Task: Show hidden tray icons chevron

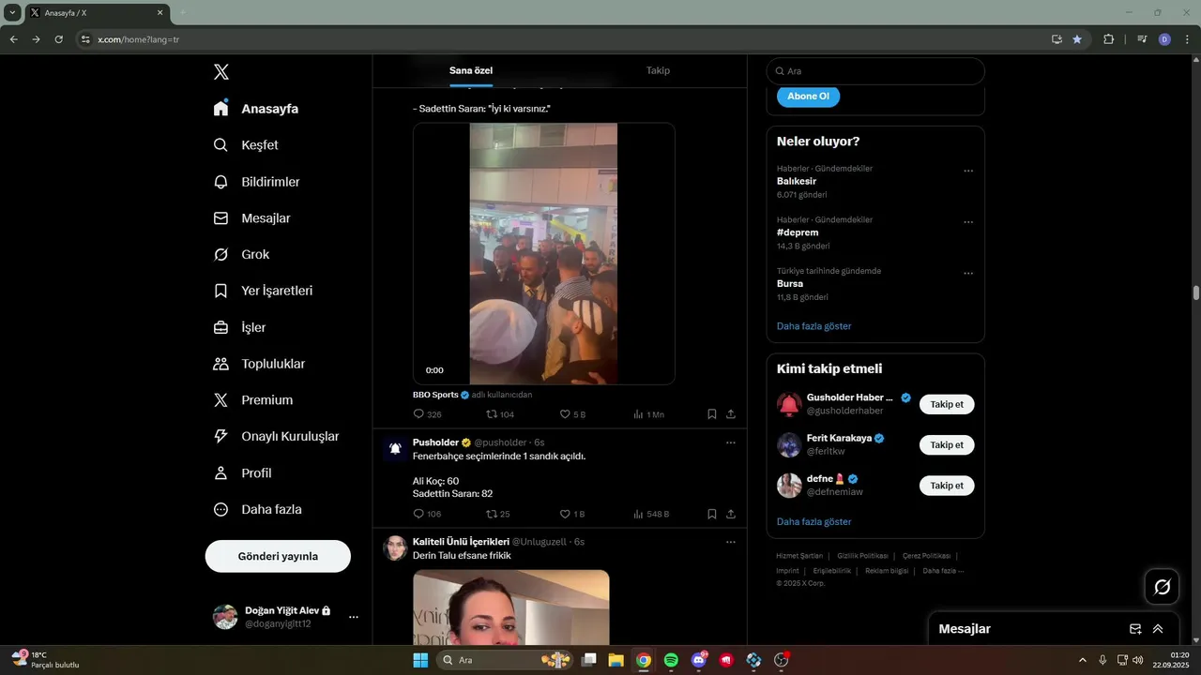Action: (1082, 660)
